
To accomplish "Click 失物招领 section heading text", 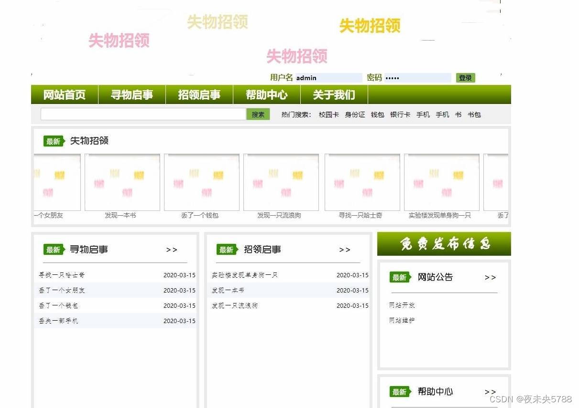I will (x=89, y=141).
